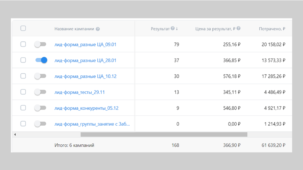Open лид-форма_тесты_29.11 campaign link
Image resolution: width=303 pixels, height=170 pixels.
(x=80, y=92)
